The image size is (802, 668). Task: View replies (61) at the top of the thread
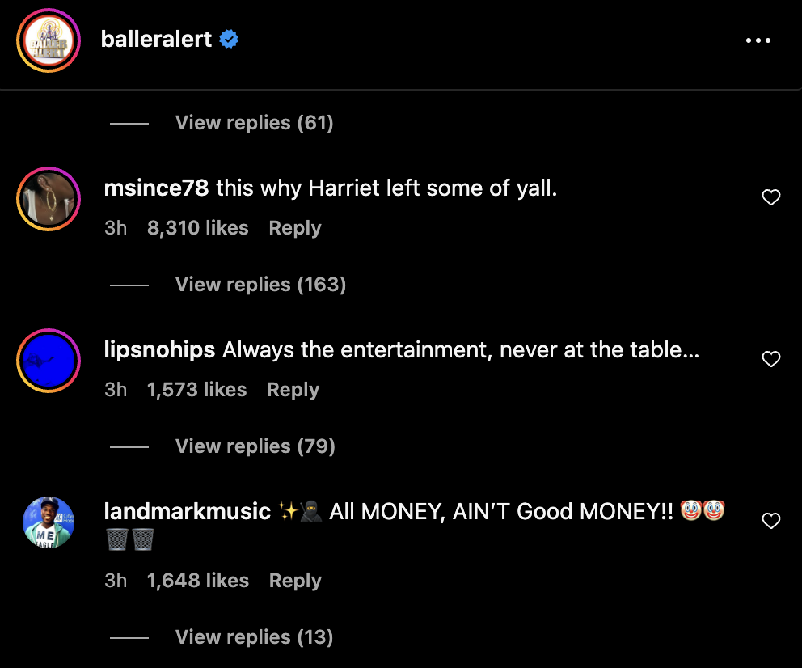click(x=254, y=122)
